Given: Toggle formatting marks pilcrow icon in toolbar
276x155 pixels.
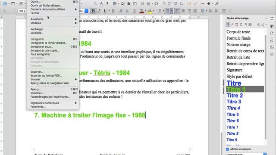Looking at the screenshot, I should point(107,3).
